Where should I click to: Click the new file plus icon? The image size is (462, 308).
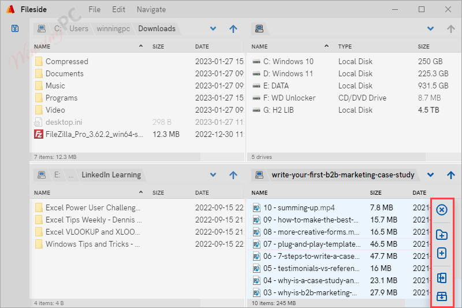tap(442, 253)
